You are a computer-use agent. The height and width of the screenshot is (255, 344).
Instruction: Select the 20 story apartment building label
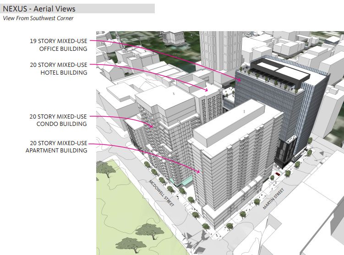(x=56, y=146)
